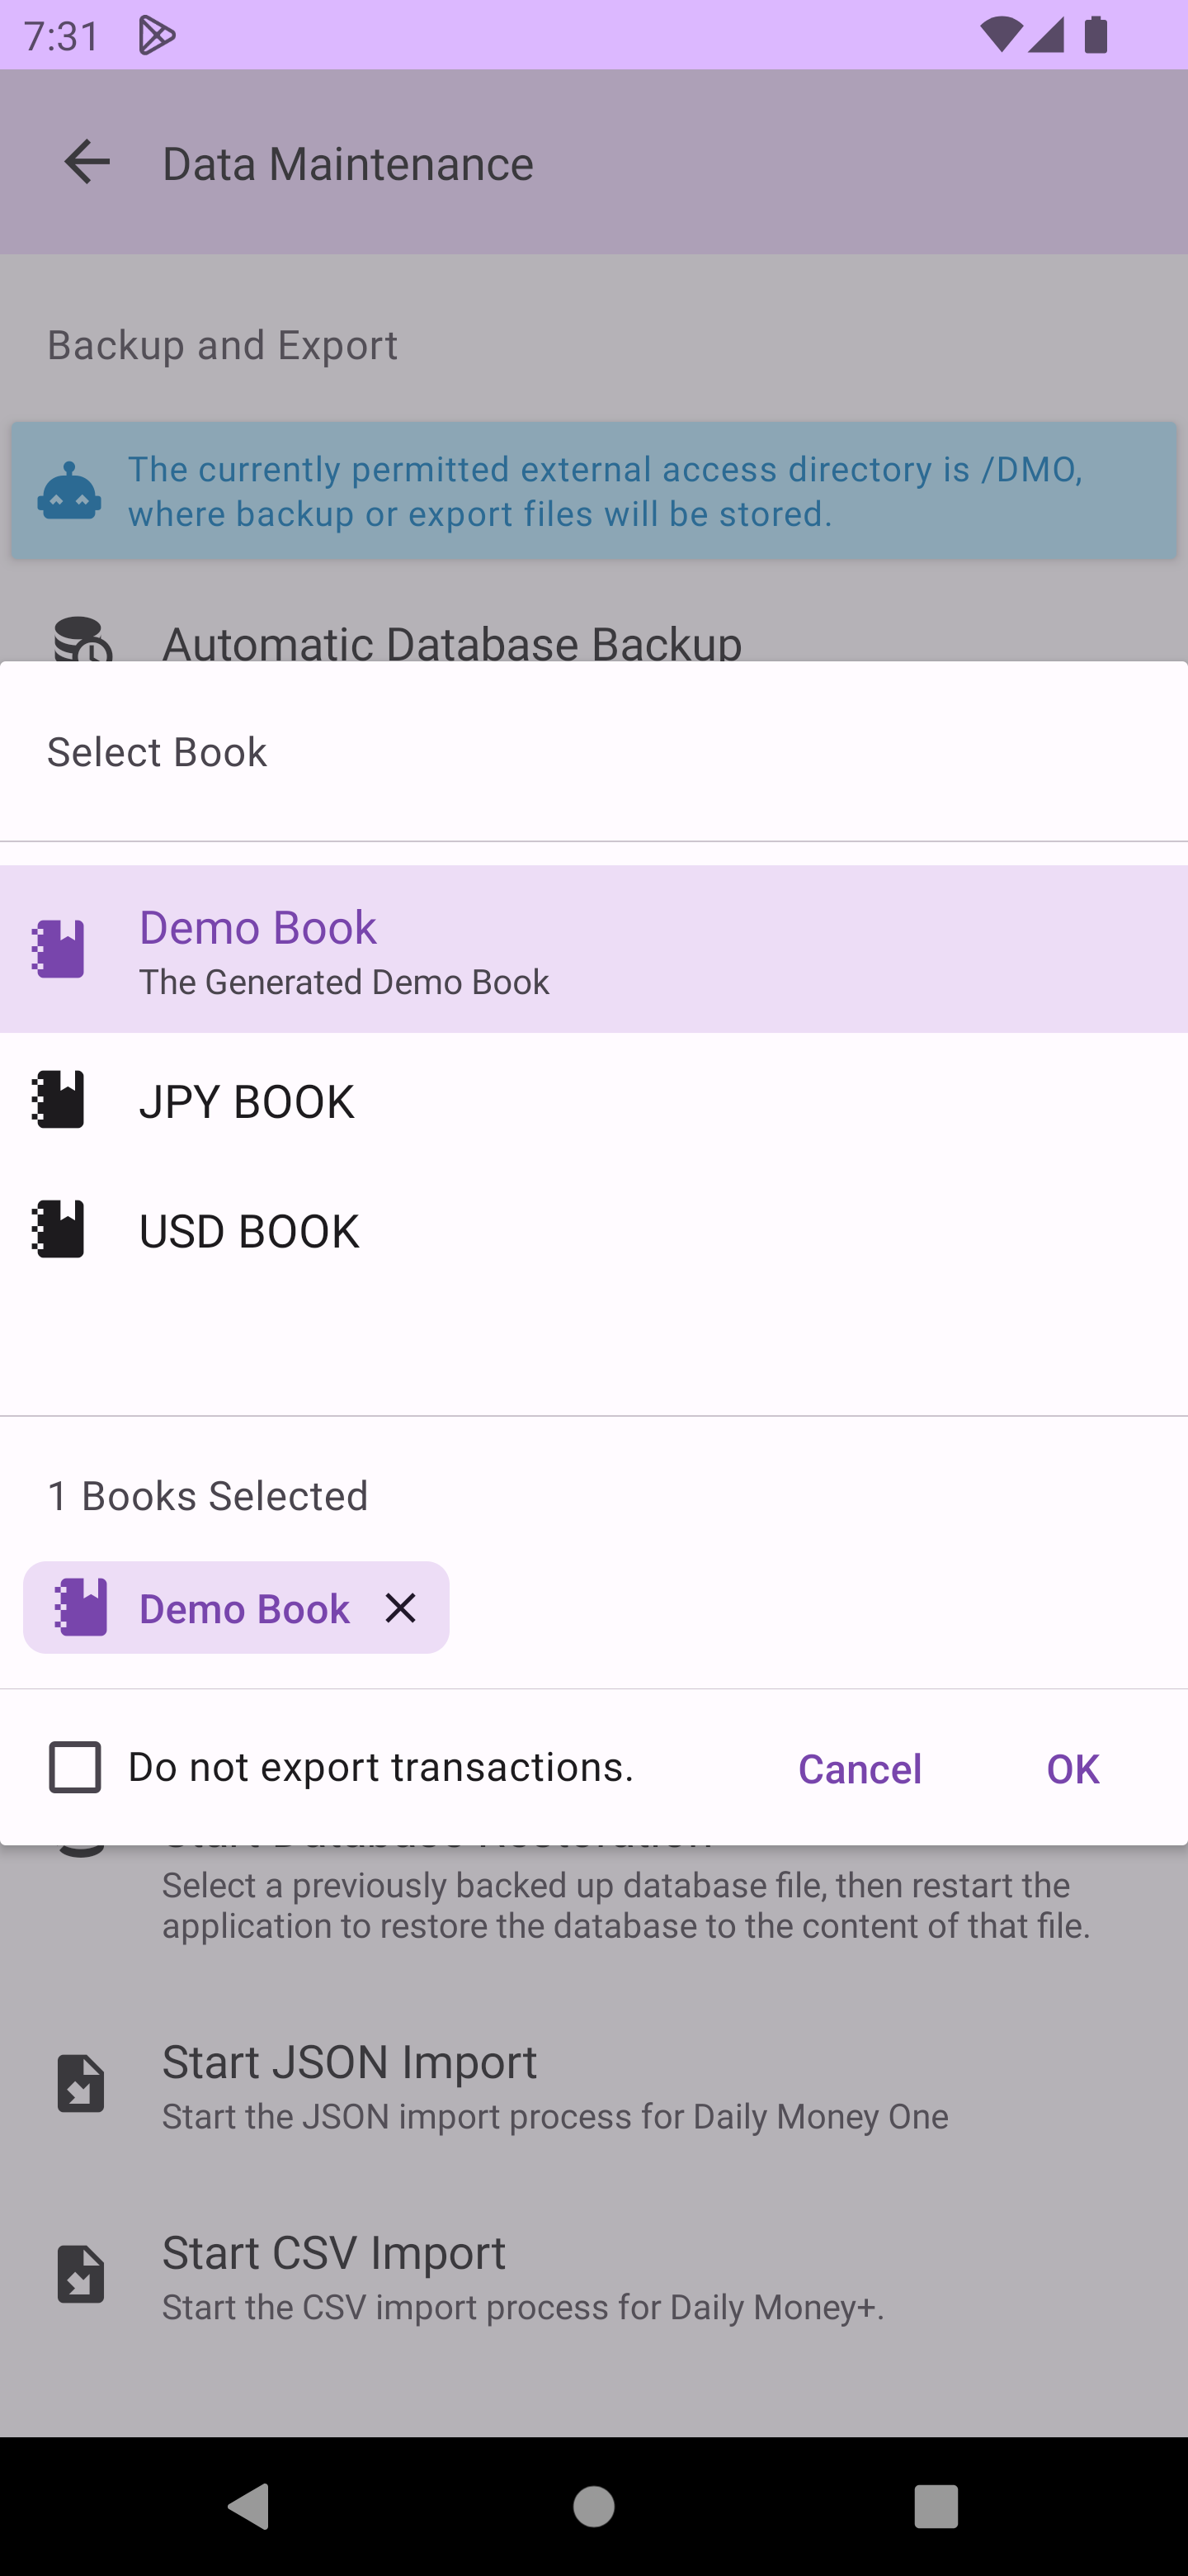
Task: Open Start JSON Import option
Action: (x=554, y=2084)
